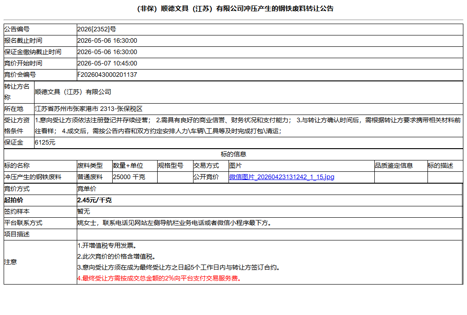The width and height of the screenshot is (467, 315).
Task: Click the 保证金缴纳截止时间 label
Action: [x=32, y=52]
